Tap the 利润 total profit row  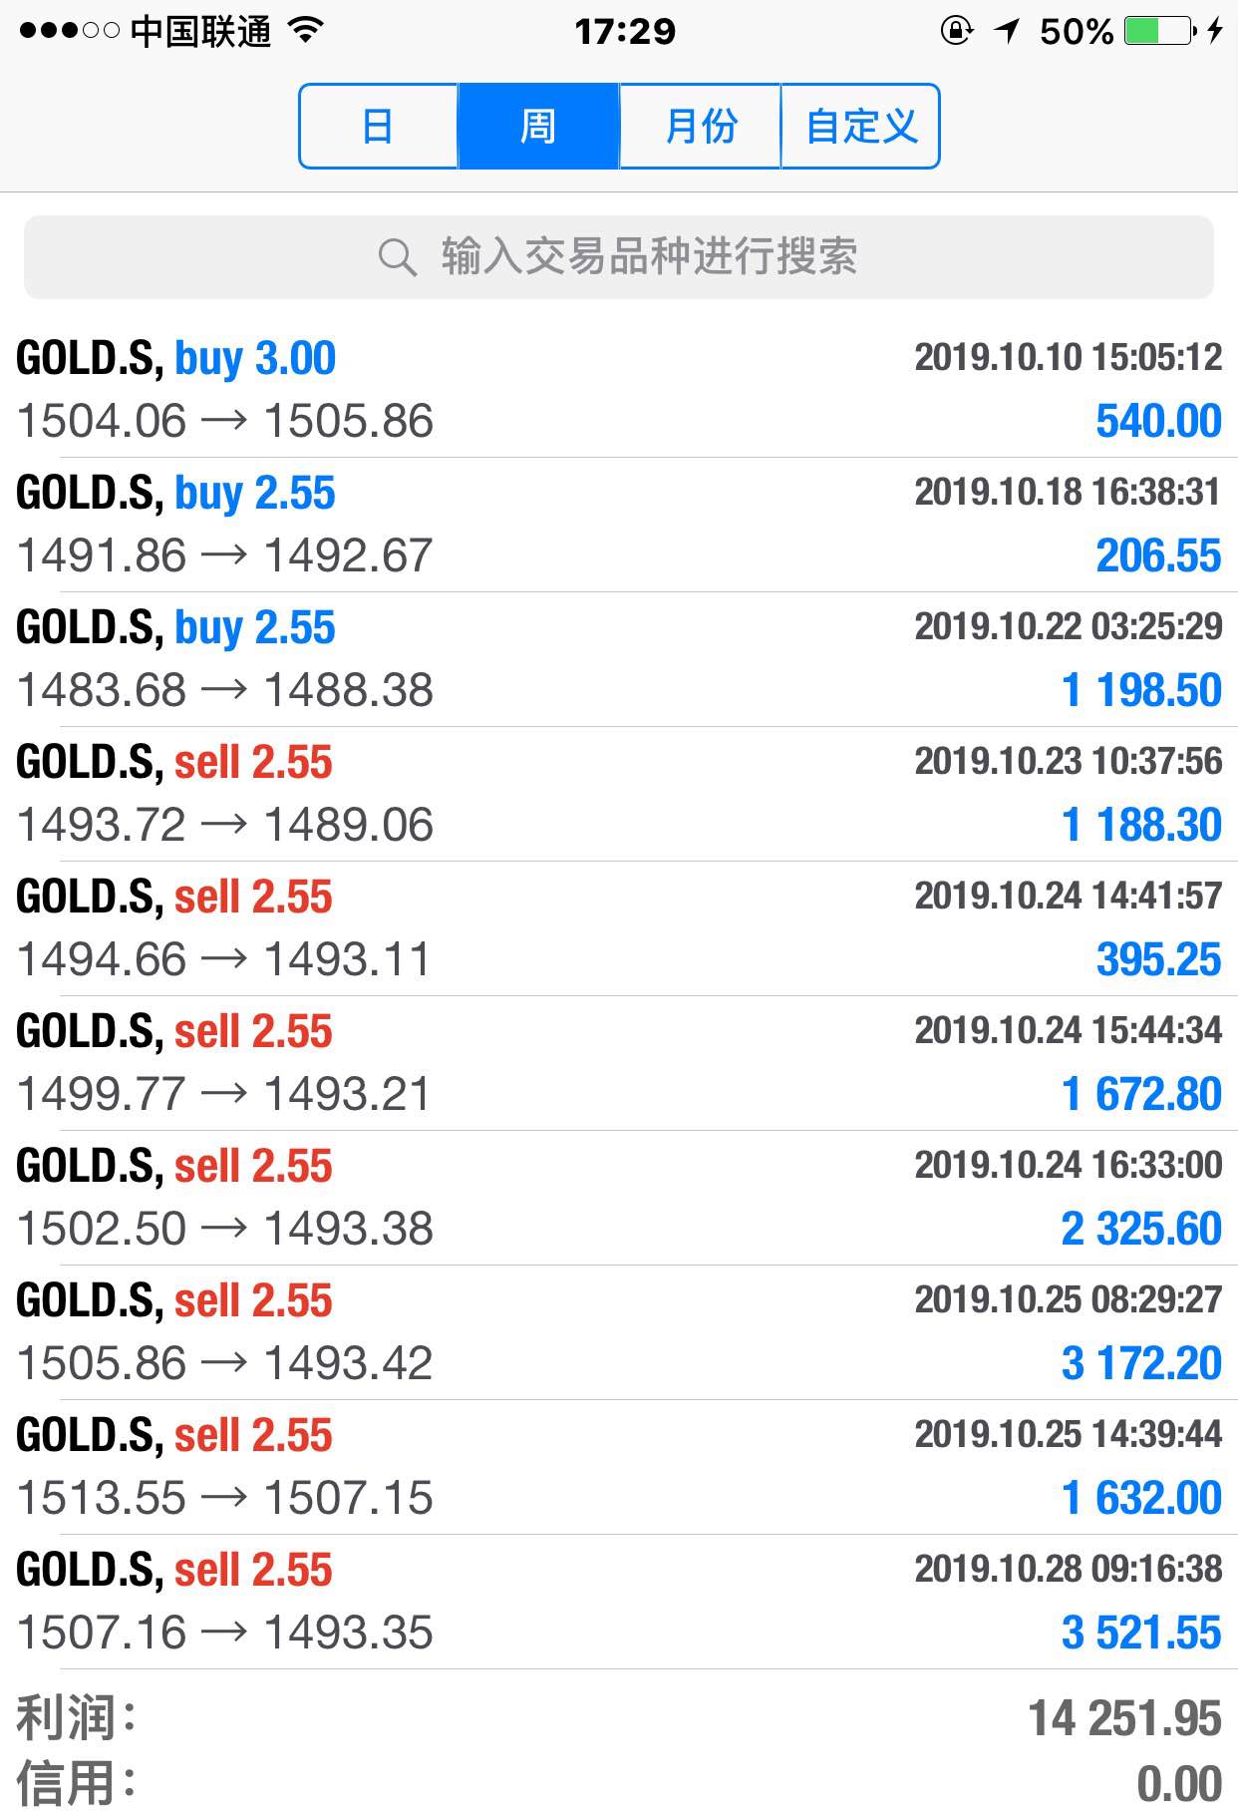pyautogui.click(x=618, y=1717)
